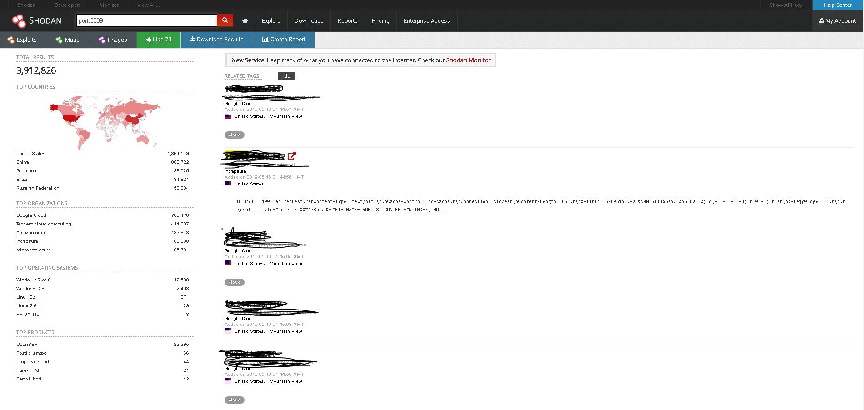864x410 pixels.
Task: Click Developers in the top bar
Action: point(68,5)
